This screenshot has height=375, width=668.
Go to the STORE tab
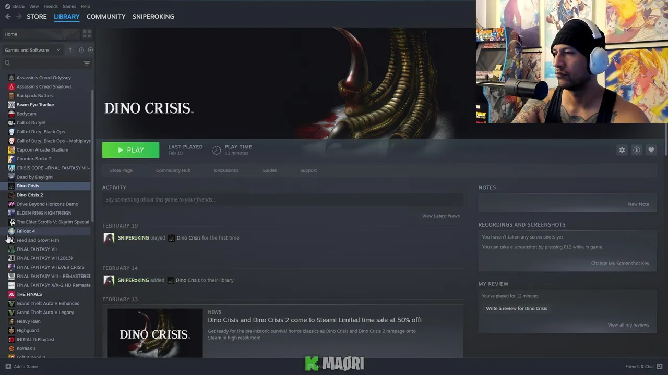(x=37, y=17)
